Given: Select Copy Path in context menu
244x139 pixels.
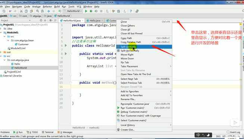Looking at the screenshot, I should pos(144,38).
